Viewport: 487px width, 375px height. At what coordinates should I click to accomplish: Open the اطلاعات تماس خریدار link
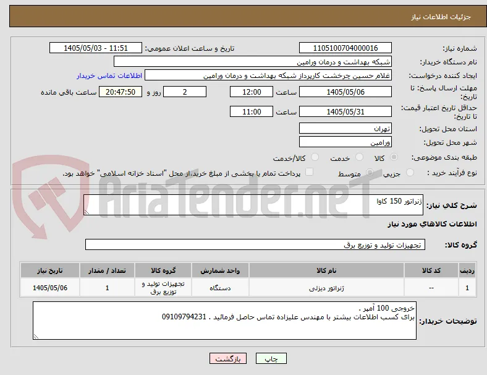pyautogui.click(x=109, y=75)
